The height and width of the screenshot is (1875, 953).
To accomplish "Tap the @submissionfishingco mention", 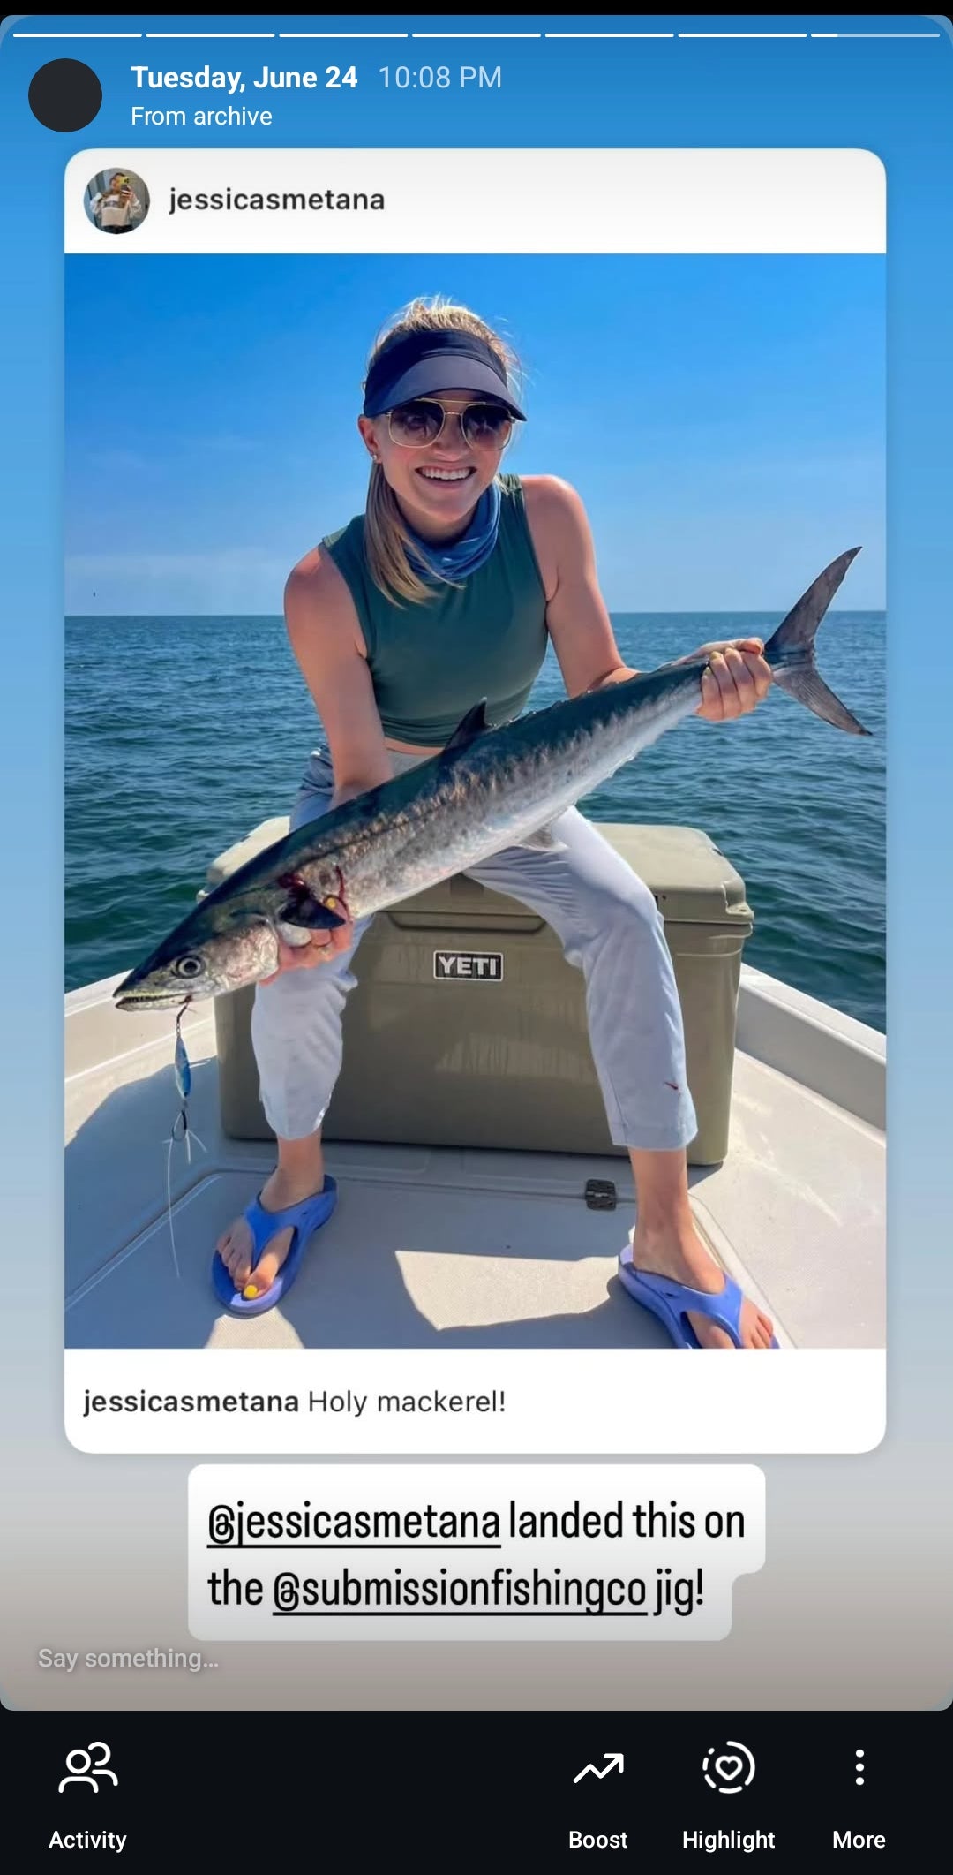I will click(460, 1589).
